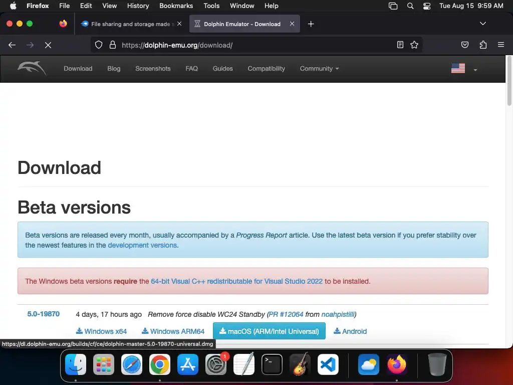
Task: Open the Help menu
Action: (x=271, y=6)
